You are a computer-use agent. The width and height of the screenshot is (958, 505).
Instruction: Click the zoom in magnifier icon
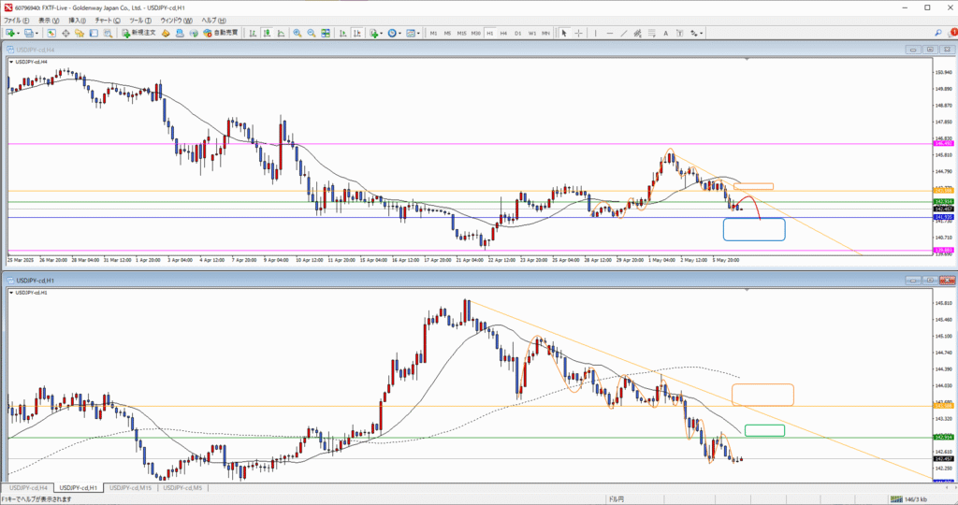coord(297,33)
